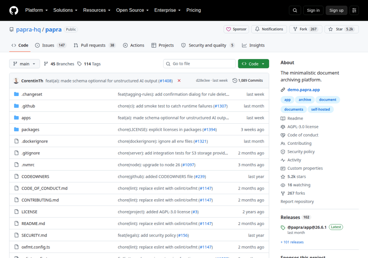Click the Sign in button
The width and height of the screenshot is (368, 258).
(313, 10)
